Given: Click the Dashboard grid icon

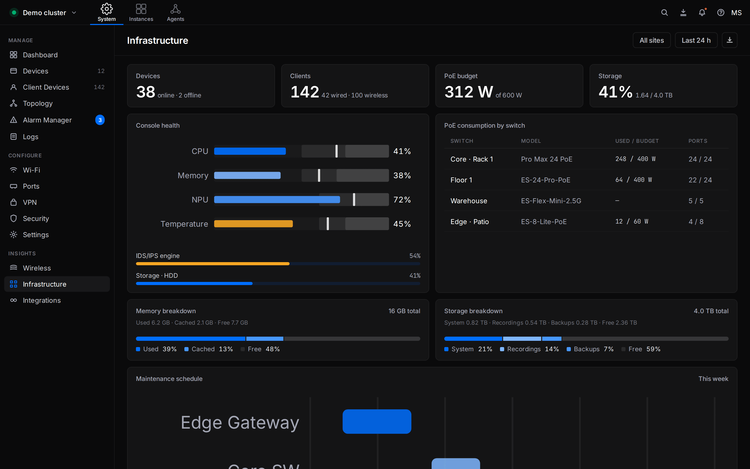Looking at the screenshot, I should (x=13, y=55).
